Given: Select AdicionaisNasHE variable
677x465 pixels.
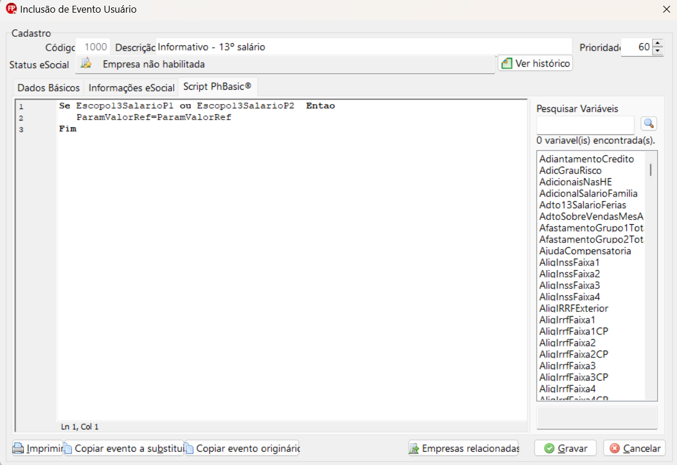Looking at the screenshot, I should (x=575, y=182).
